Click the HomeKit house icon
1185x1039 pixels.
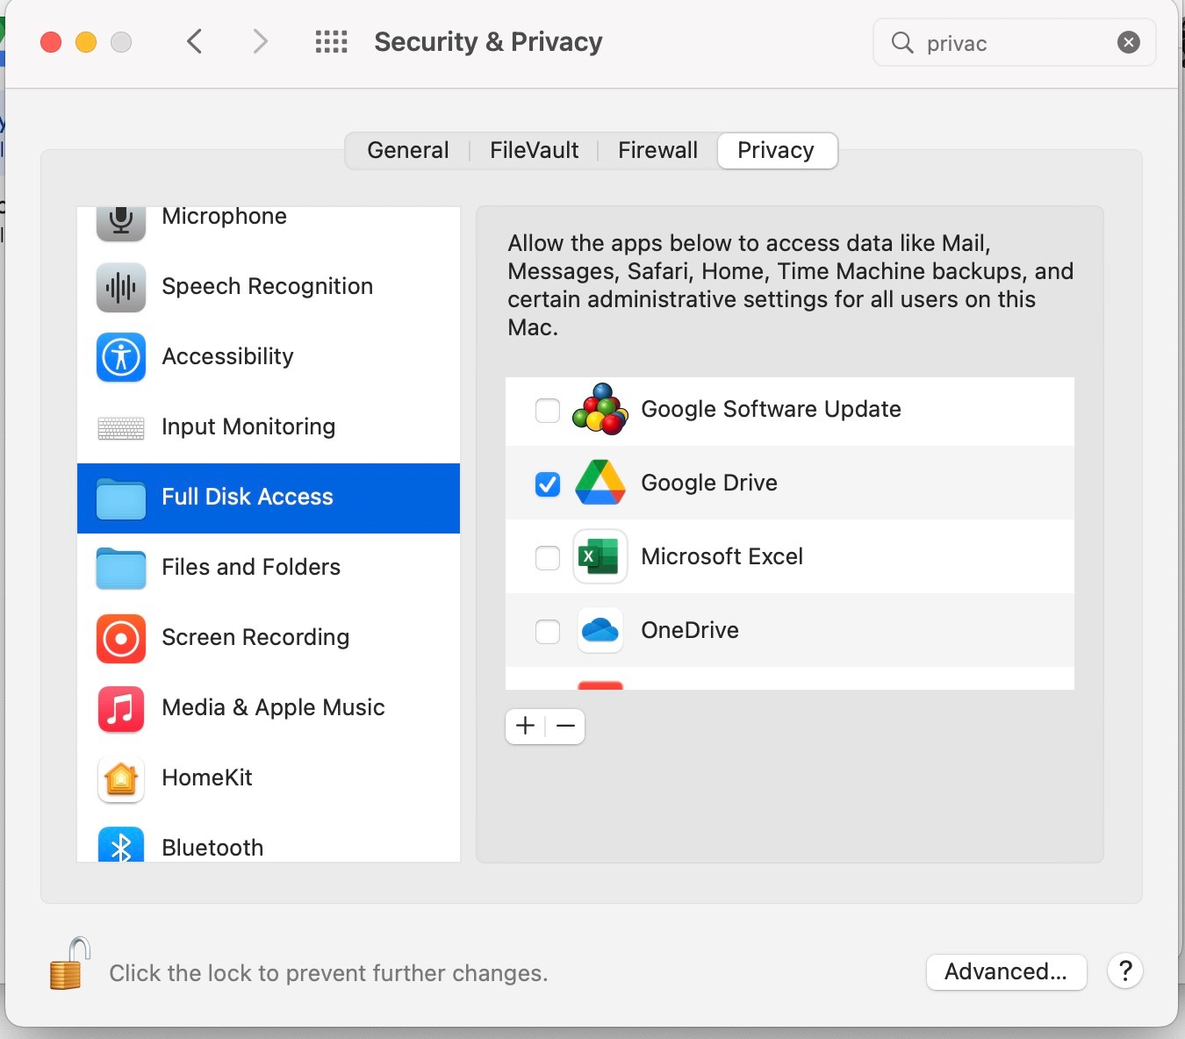click(121, 778)
